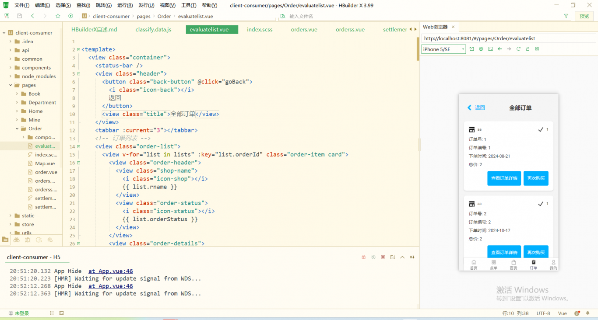Collapse the pages folder

point(11,85)
